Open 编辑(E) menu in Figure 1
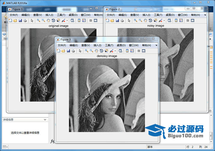215x151 pixels. pos(26,15)
